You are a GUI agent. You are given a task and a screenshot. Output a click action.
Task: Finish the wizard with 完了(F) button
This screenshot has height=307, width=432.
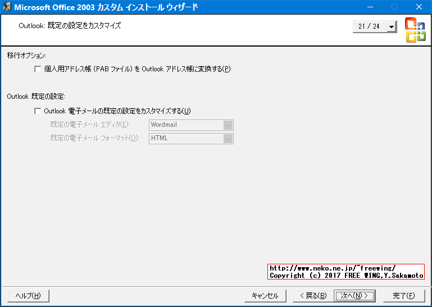[x=404, y=296]
